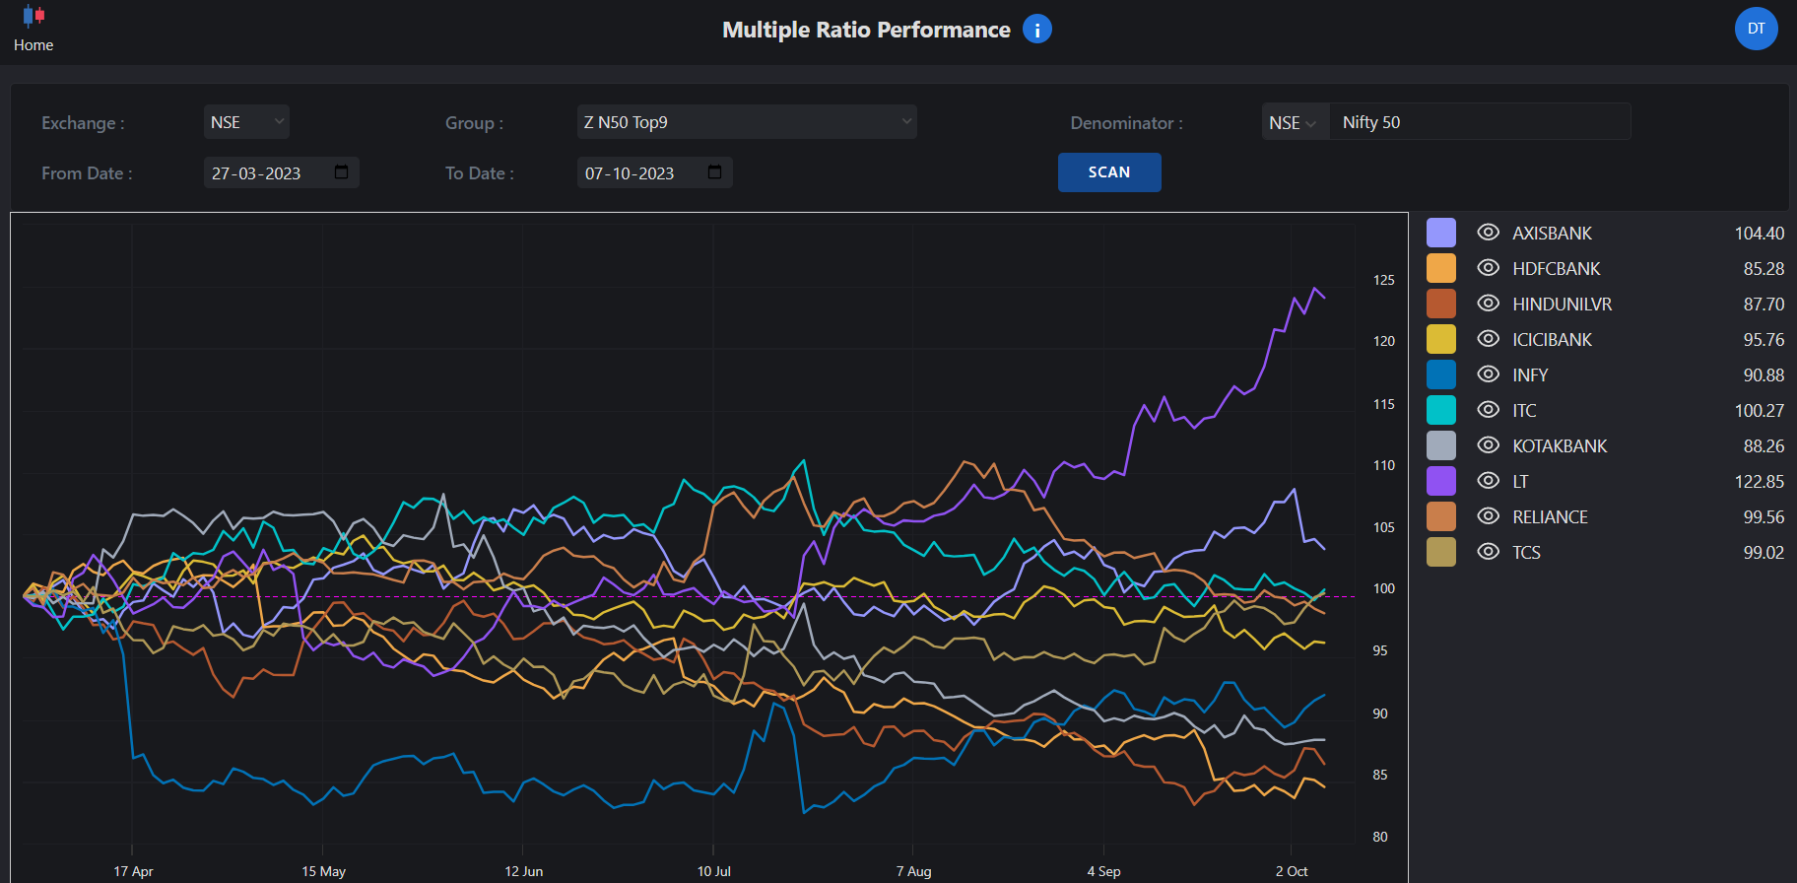Toggle ITC line visibility eye
The width and height of the screenshot is (1797, 883).
click(x=1488, y=410)
